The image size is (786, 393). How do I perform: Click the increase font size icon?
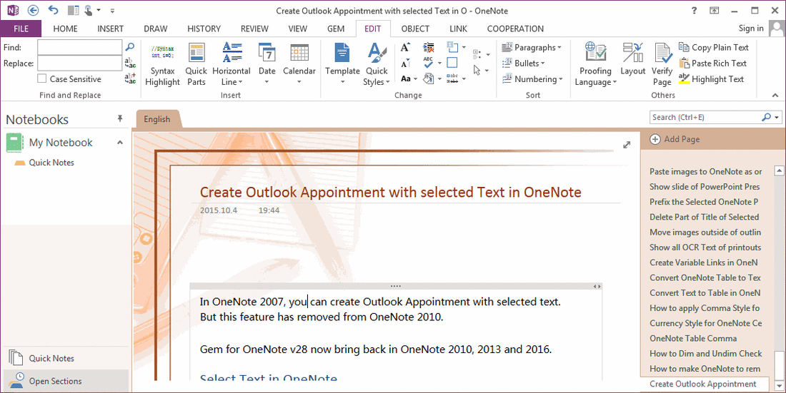[406, 48]
